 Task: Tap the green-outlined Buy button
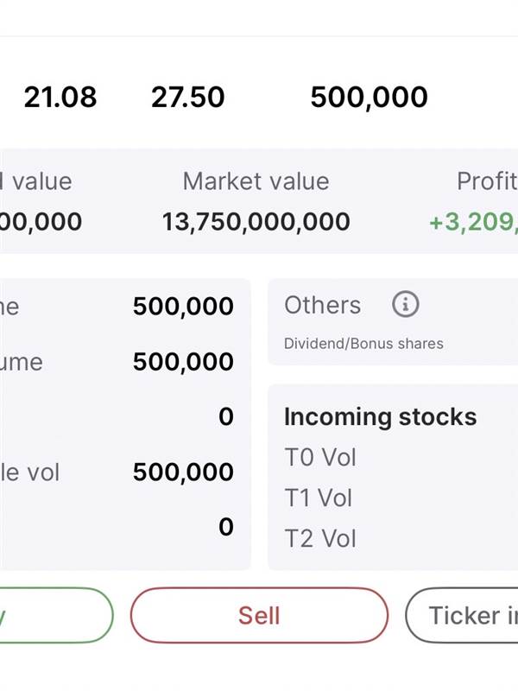pyautogui.click(x=54, y=615)
